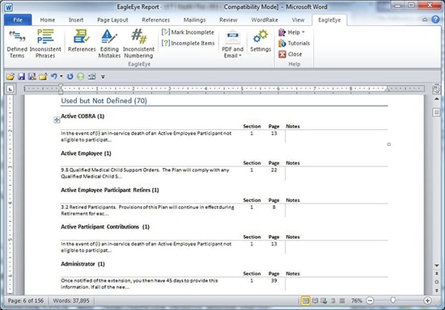The image size is (445, 310).
Task: Open the Mailings tab
Action: [194, 20]
